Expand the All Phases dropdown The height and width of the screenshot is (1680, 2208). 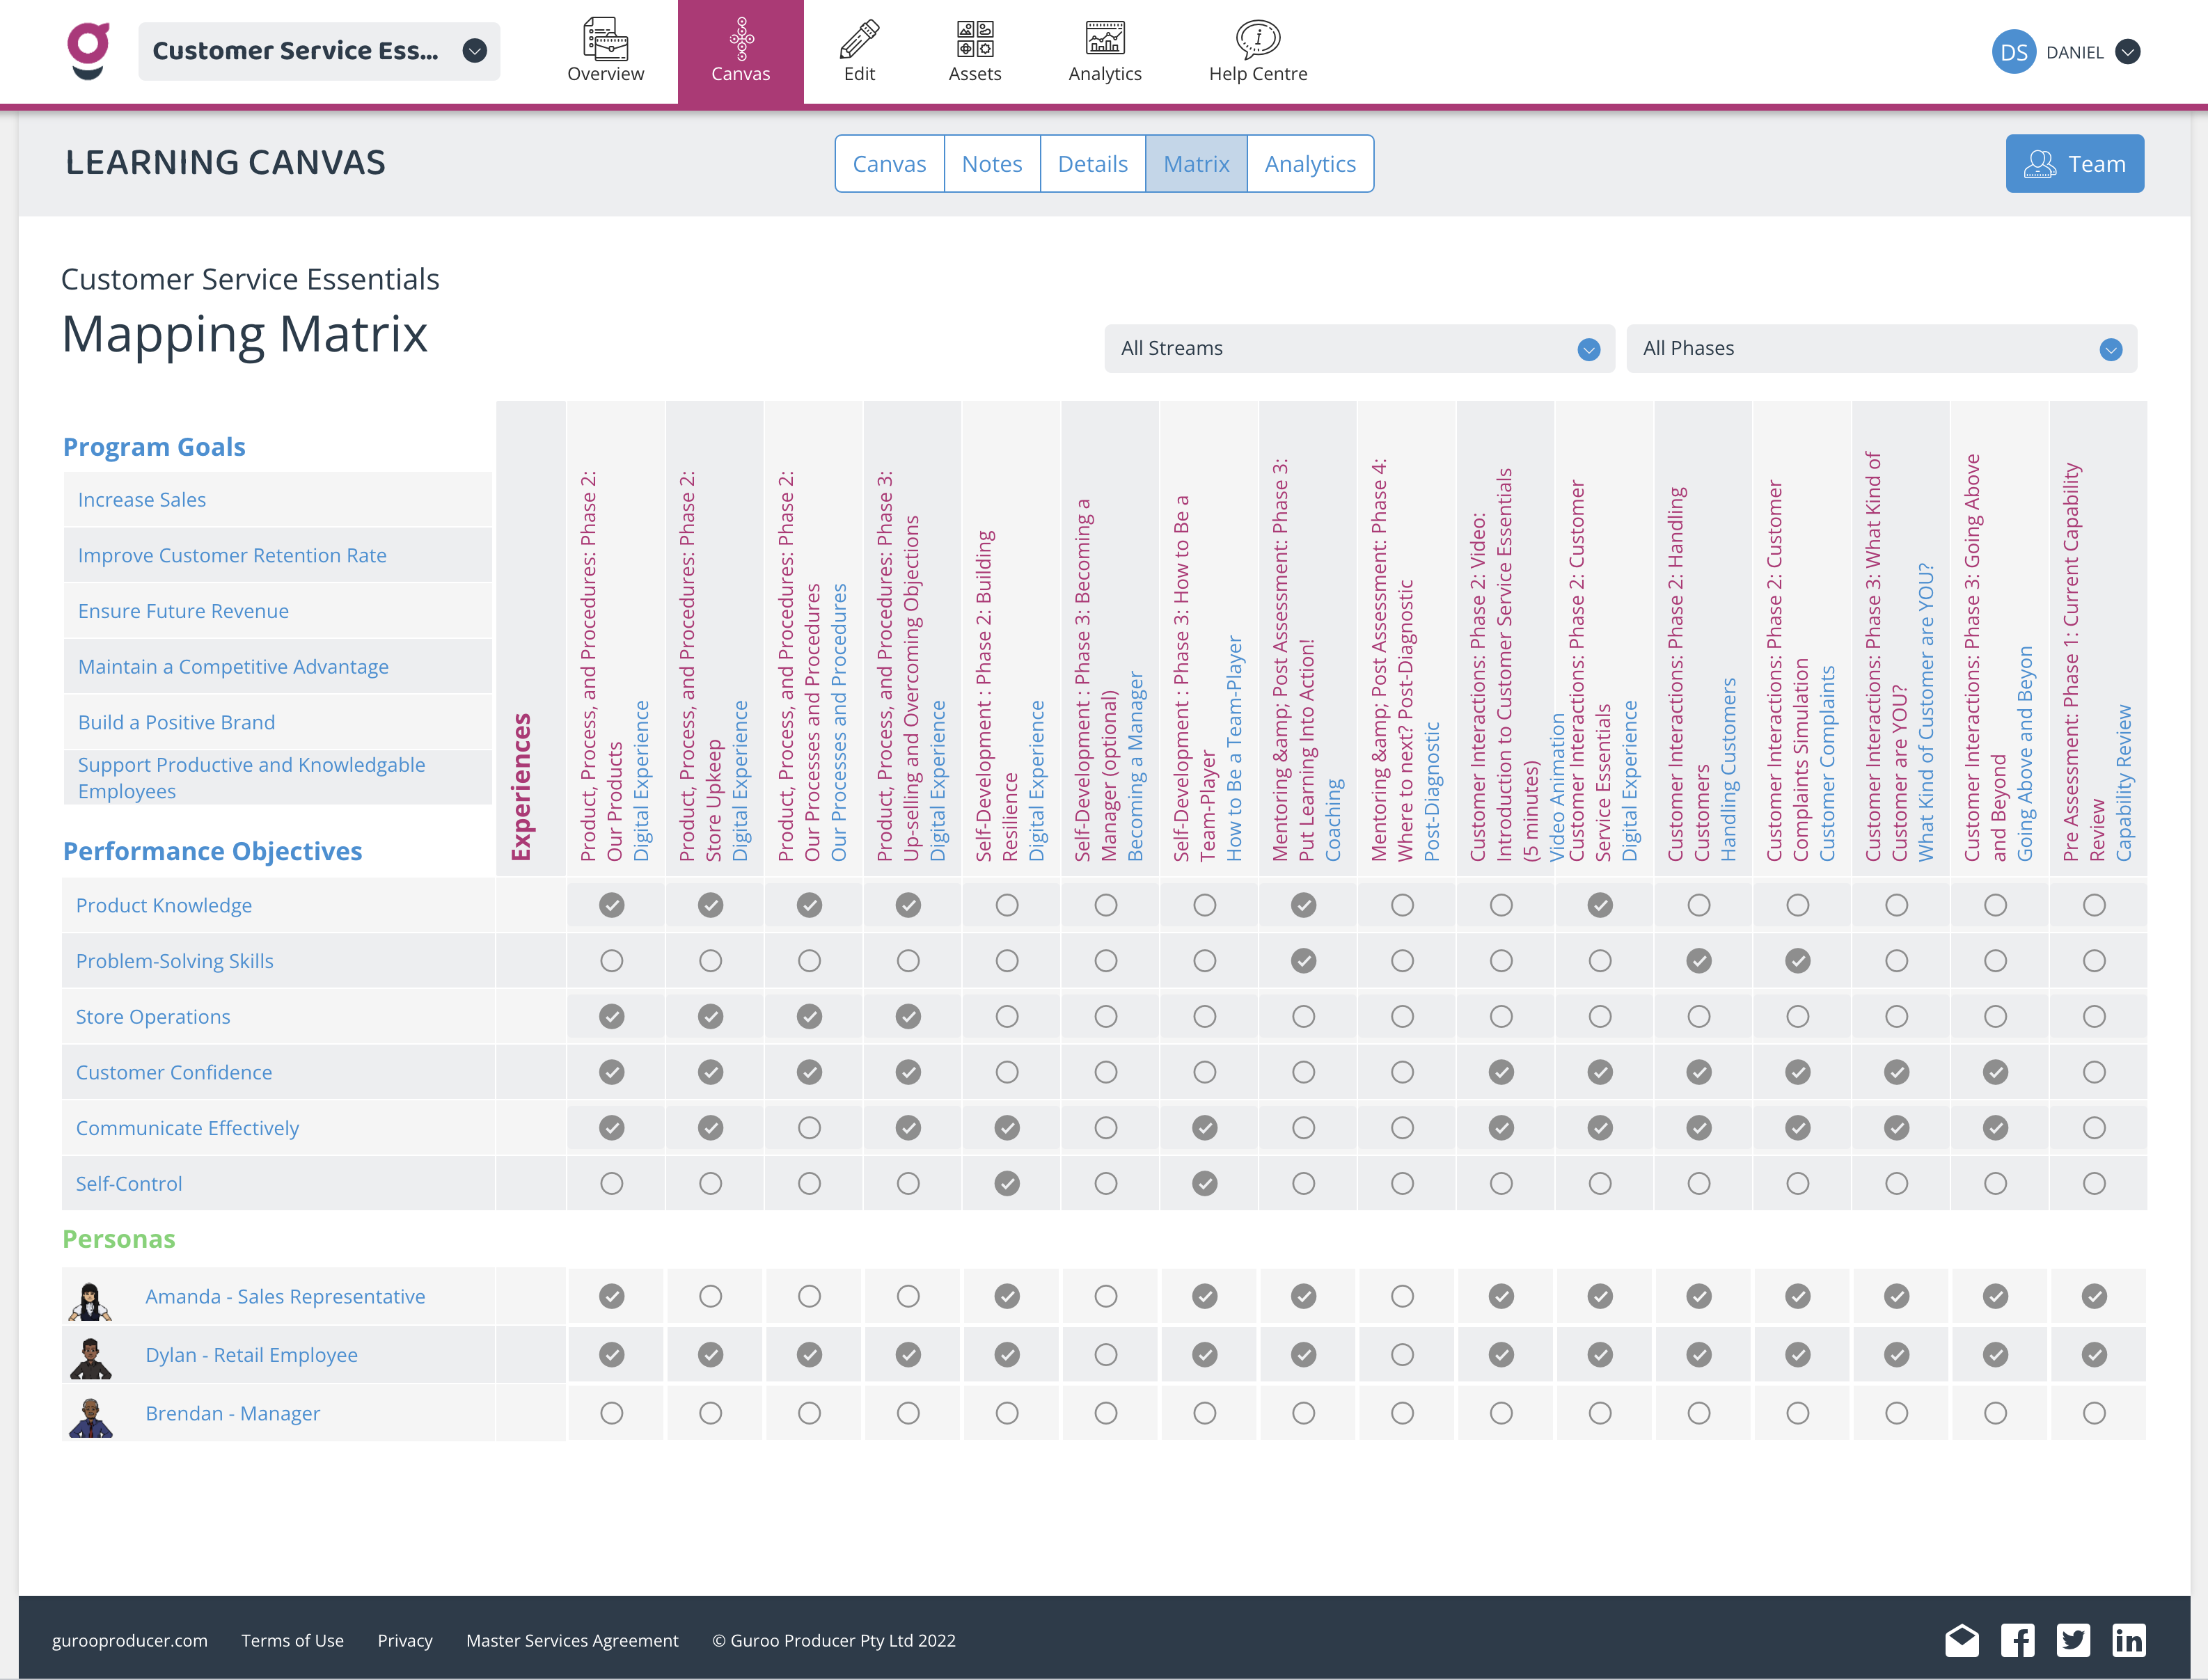(x=1881, y=349)
